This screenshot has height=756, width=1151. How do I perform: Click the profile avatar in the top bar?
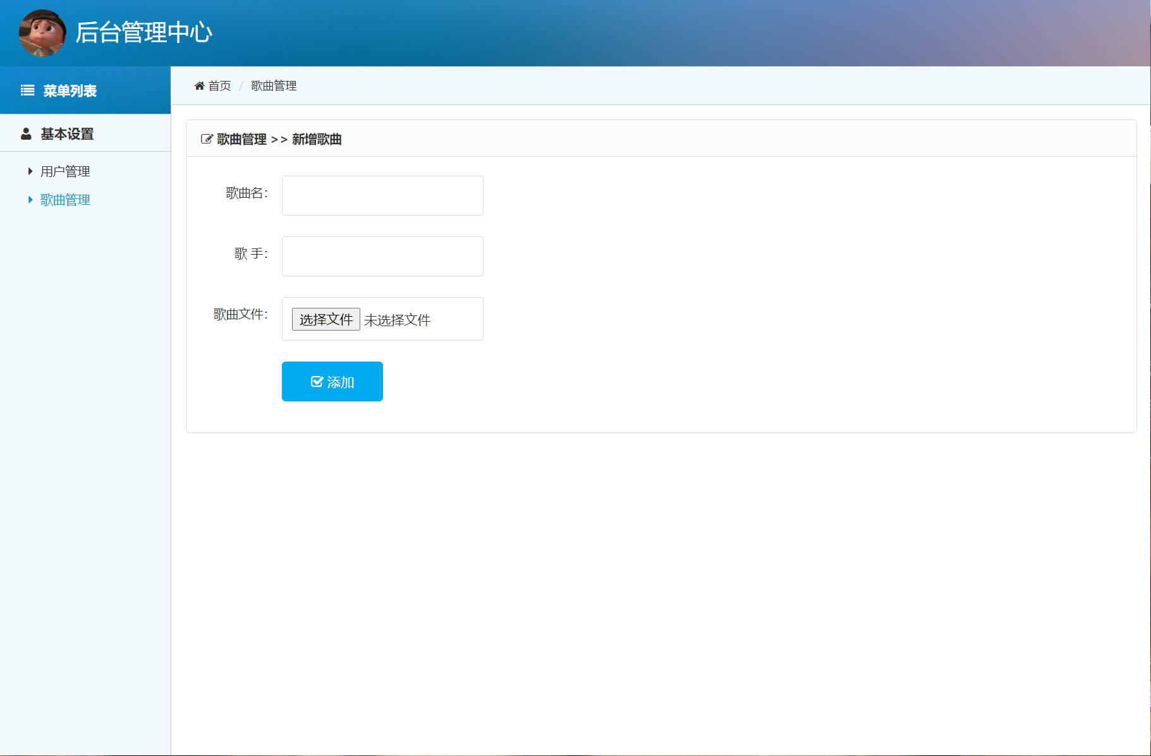[x=41, y=32]
